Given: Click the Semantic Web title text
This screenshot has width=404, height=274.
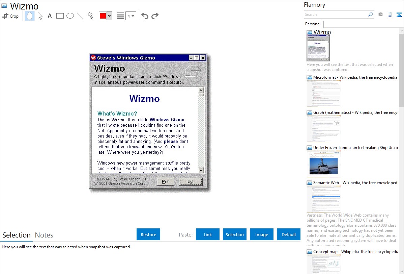Looking at the screenshot, I should tap(355, 182).
